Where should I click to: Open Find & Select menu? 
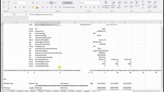[x=155, y=5]
